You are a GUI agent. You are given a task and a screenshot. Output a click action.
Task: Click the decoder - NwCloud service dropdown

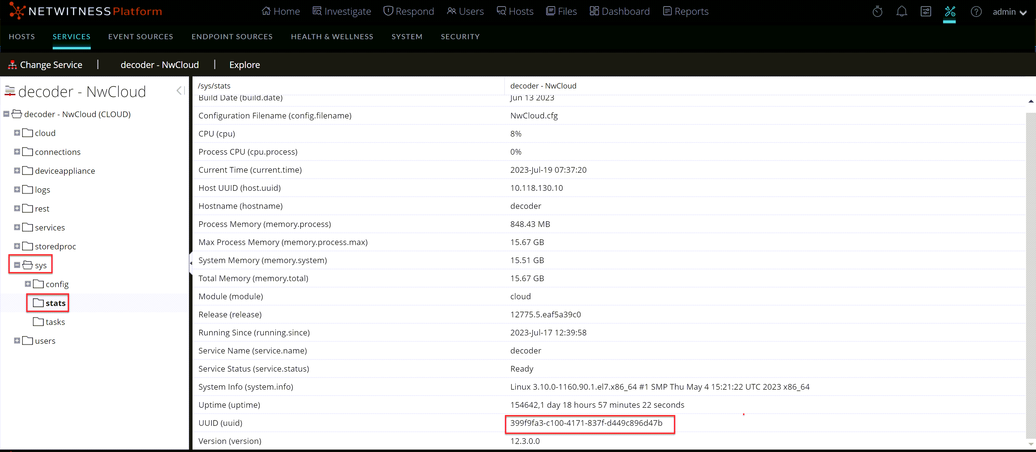coord(160,65)
